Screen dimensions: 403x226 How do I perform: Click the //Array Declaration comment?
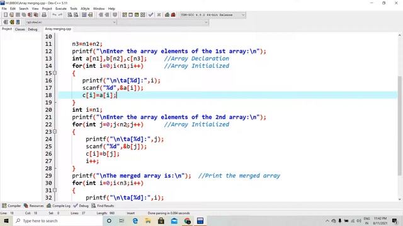point(196,58)
